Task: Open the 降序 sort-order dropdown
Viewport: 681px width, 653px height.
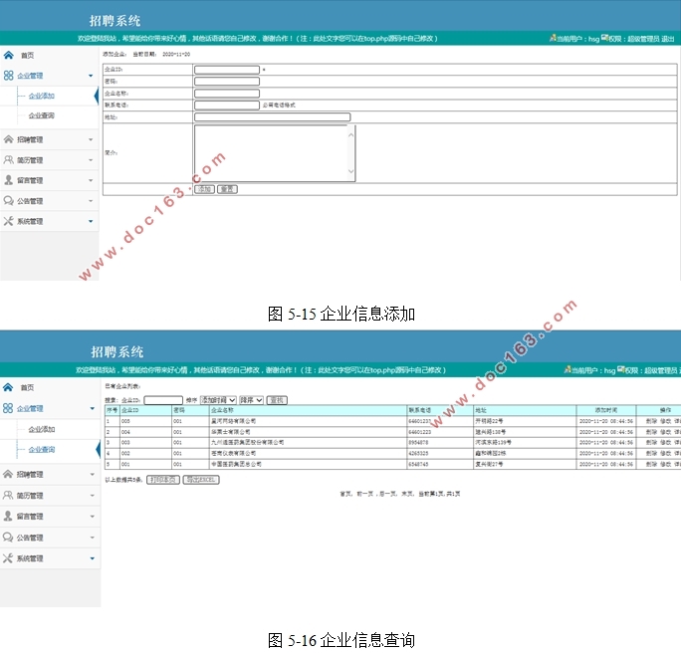Action: [x=251, y=400]
